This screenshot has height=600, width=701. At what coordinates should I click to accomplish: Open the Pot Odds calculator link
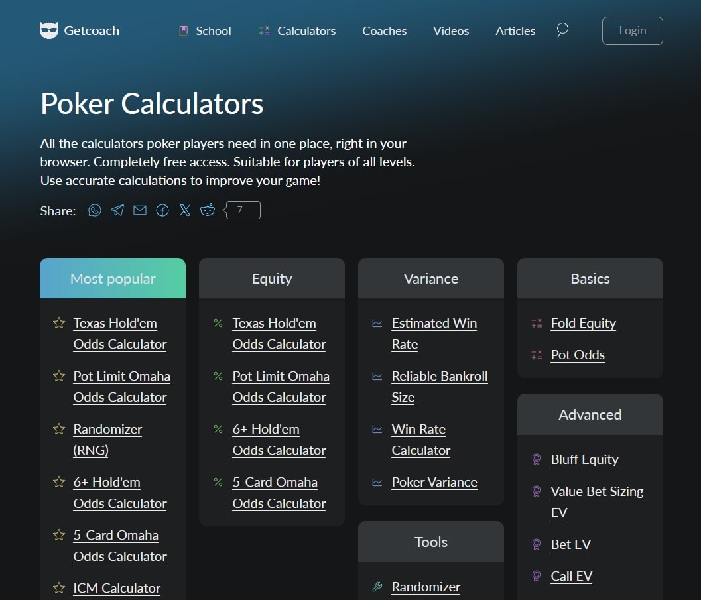pos(578,355)
